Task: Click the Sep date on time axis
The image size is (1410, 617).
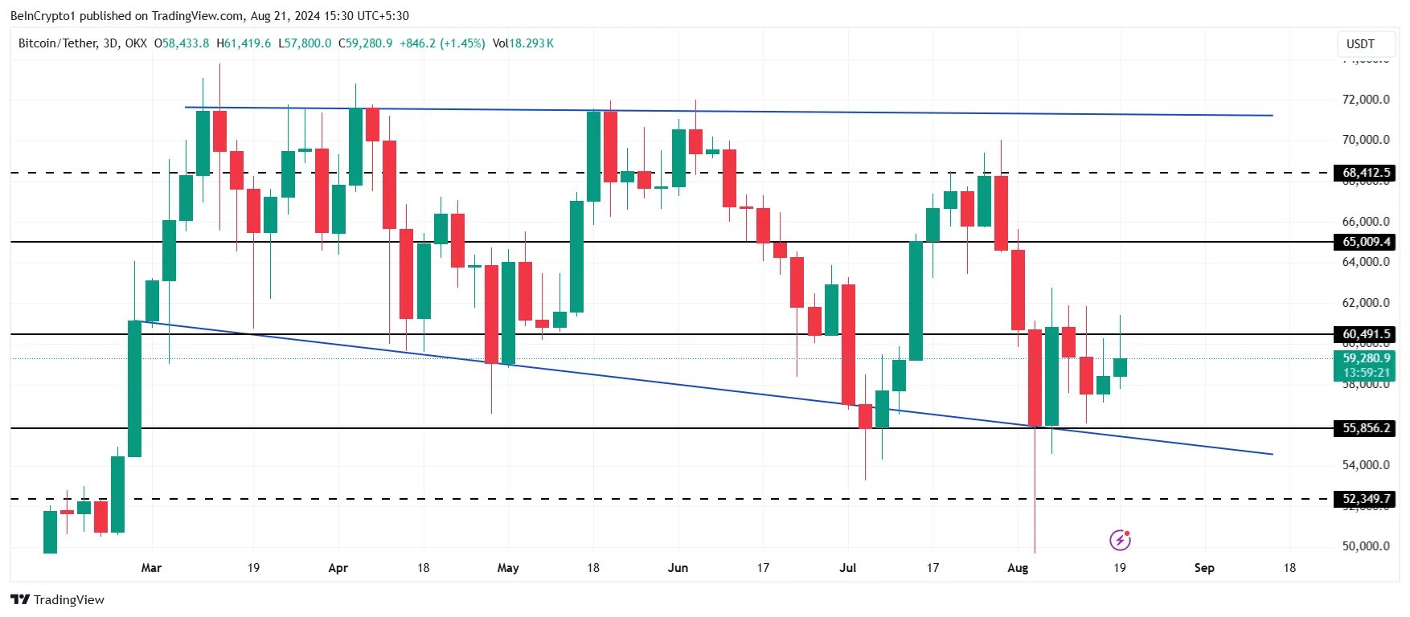Action: 1204,568
